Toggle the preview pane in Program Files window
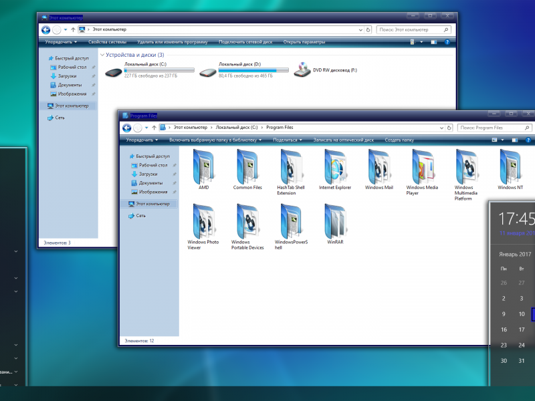 (x=515, y=140)
